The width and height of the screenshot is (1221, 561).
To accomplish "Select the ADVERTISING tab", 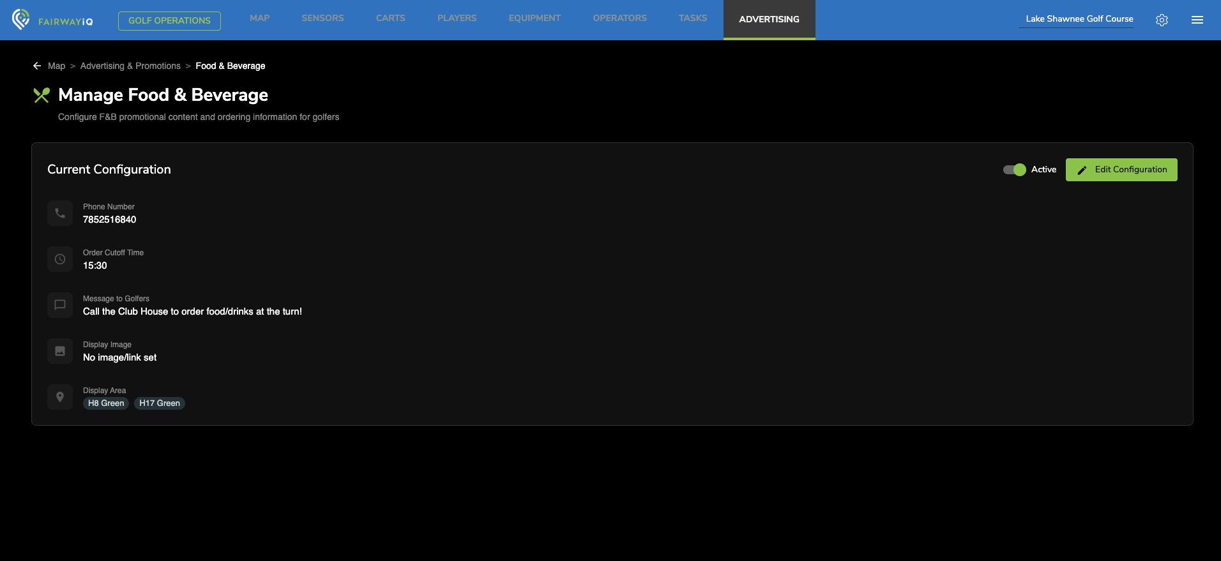I will (769, 19).
